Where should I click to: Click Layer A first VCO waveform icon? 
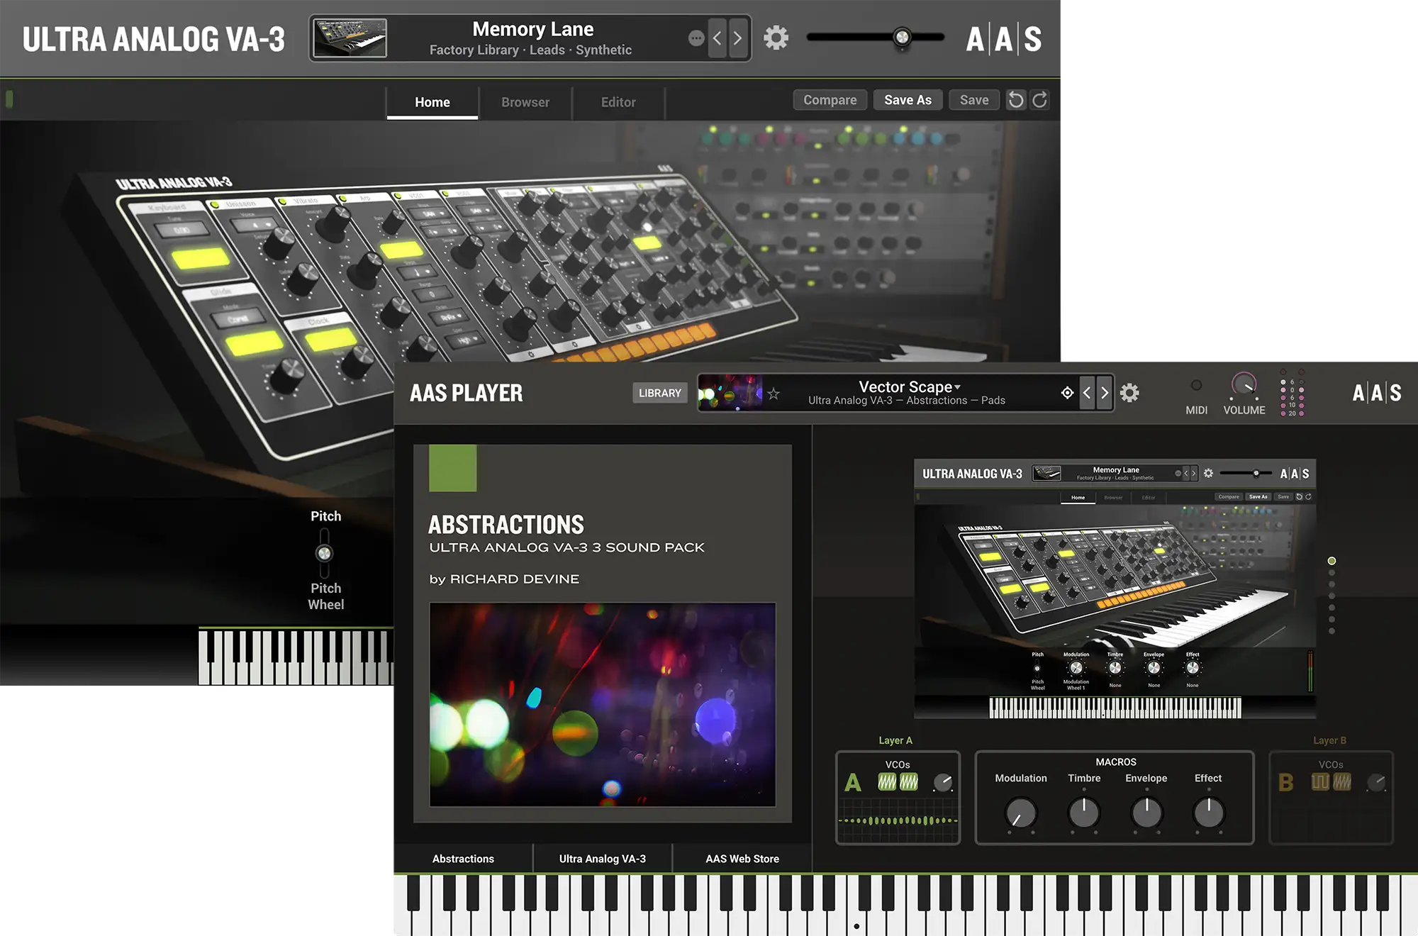(x=887, y=781)
